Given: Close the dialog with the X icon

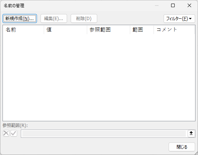Looking at the screenshot, I should point(189,5).
